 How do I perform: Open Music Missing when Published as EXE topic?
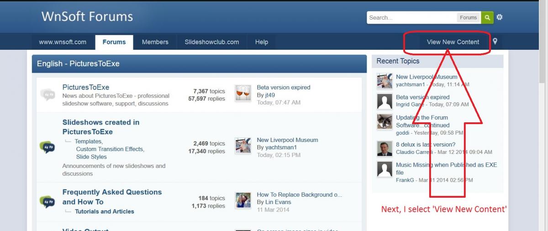coord(446,168)
